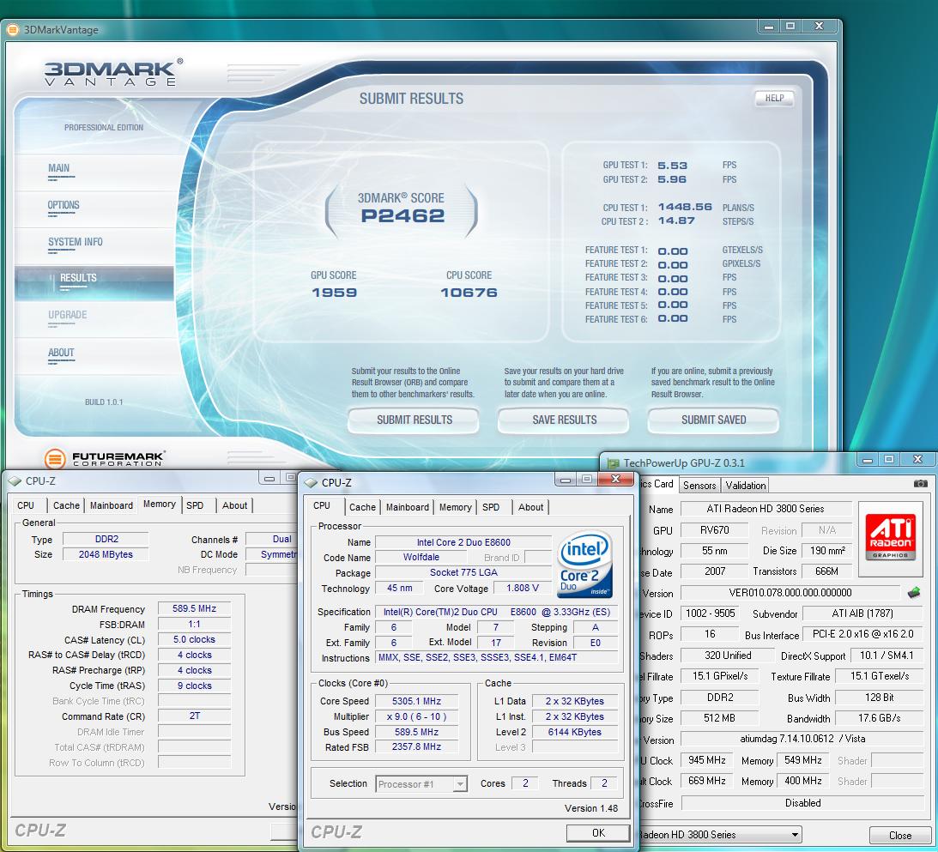Open the Radeon HD 3800 Series GPU dropdown
The width and height of the screenshot is (938, 852).
tap(795, 835)
